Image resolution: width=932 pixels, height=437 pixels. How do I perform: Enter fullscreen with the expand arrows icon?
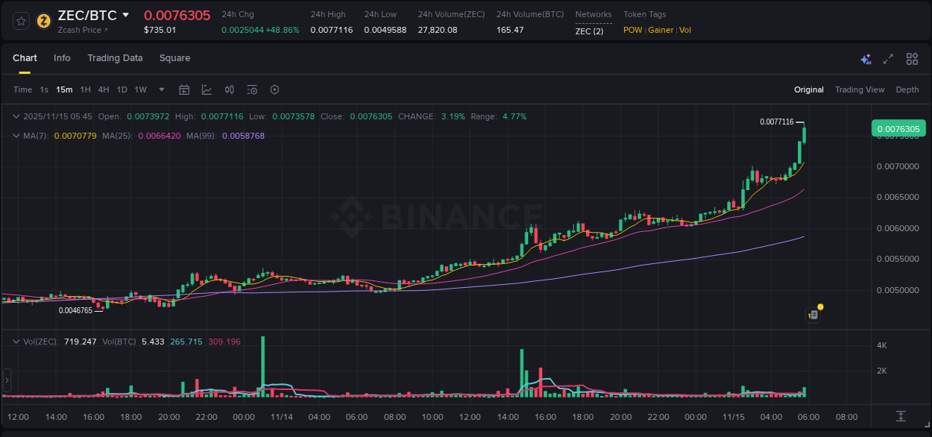(888, 58)
